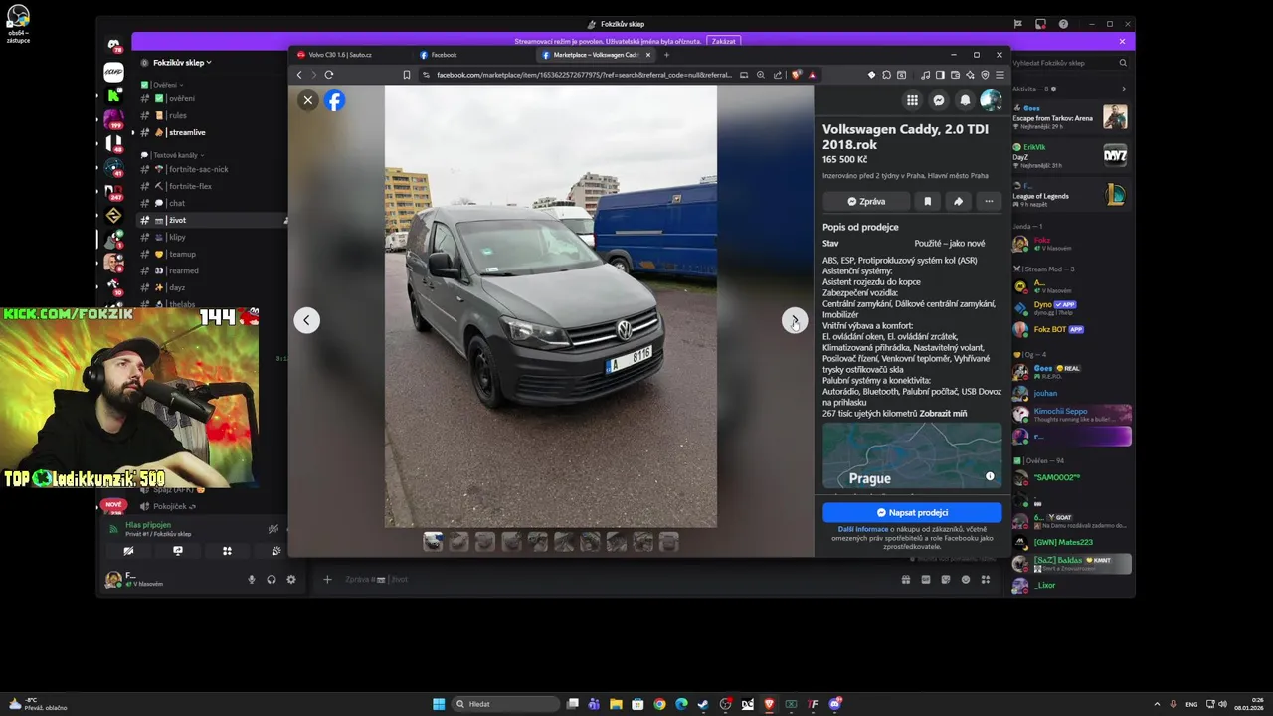Image resolution: width=1273 pixels, height=716 pixels.
Task: Open the Discord inbox icon in title bar
Action: (1040, 24)
